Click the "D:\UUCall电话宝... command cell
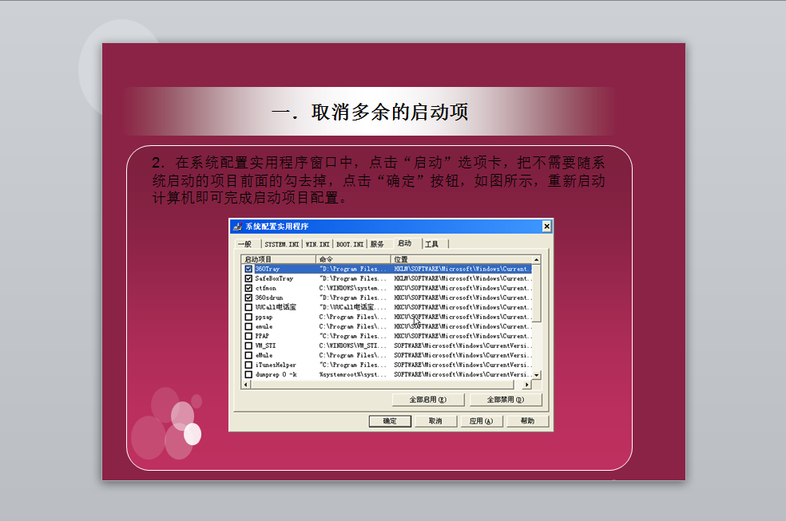 click(x=353, y=307)
